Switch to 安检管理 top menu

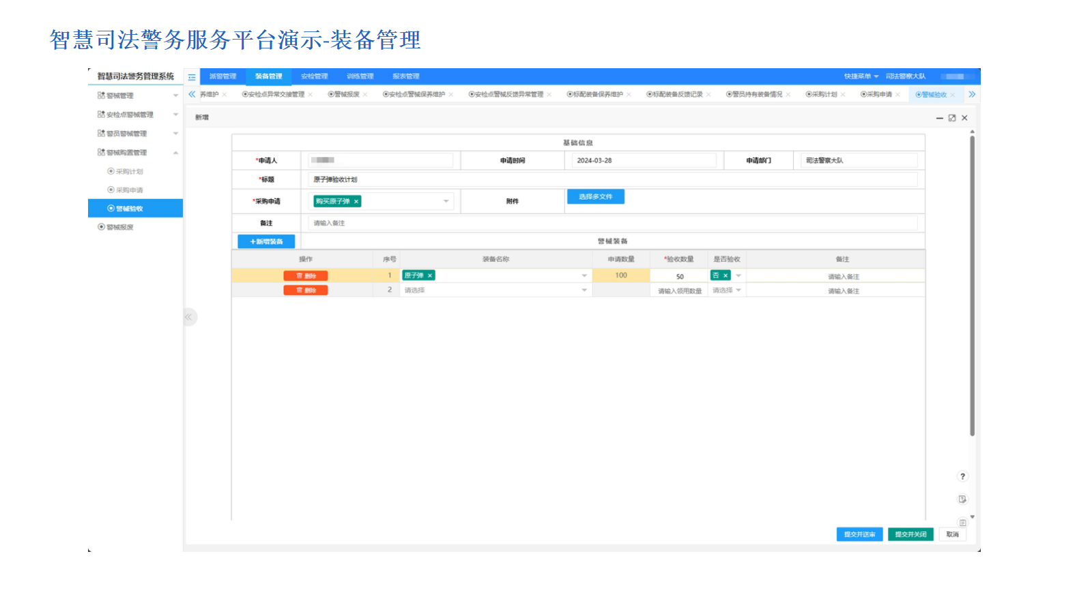coord(315,76)
